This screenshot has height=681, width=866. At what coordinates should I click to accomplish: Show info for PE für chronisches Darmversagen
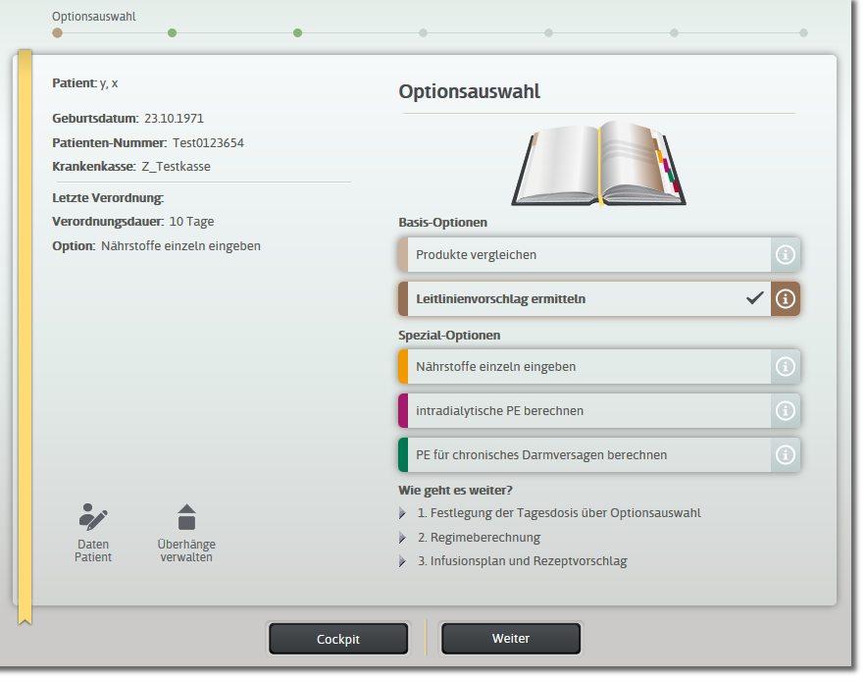click(x=786, y=455)
